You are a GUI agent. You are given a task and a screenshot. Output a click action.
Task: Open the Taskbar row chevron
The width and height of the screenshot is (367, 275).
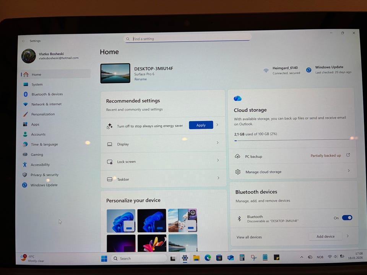pyautogui.click(x=218, y=178)
